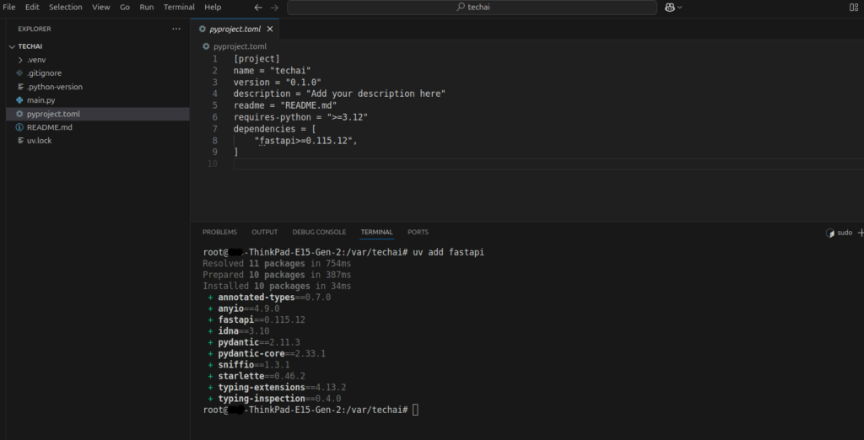Go back with the left arrow
This screenshot has height=440, width=864.
pyautogui.click(x=258, y=7)
